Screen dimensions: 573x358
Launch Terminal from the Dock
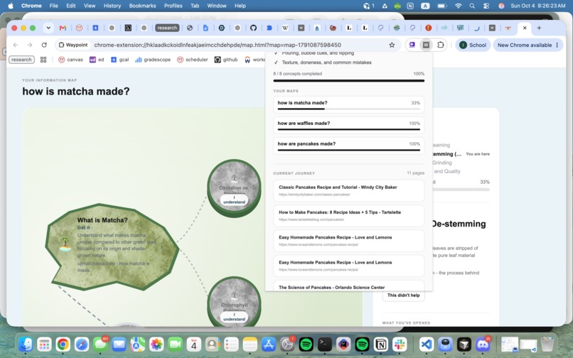pyautogui.click(x=324, y=344)
